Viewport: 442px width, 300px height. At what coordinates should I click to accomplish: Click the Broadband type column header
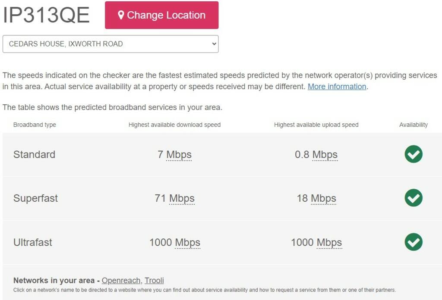point(34,125)
